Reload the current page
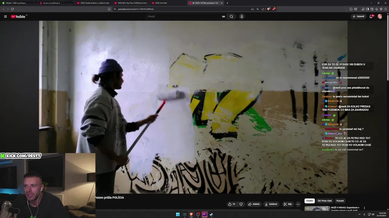The height and width of the screenshot is (218, 389). pyautogui.click(x=12, y=9)
